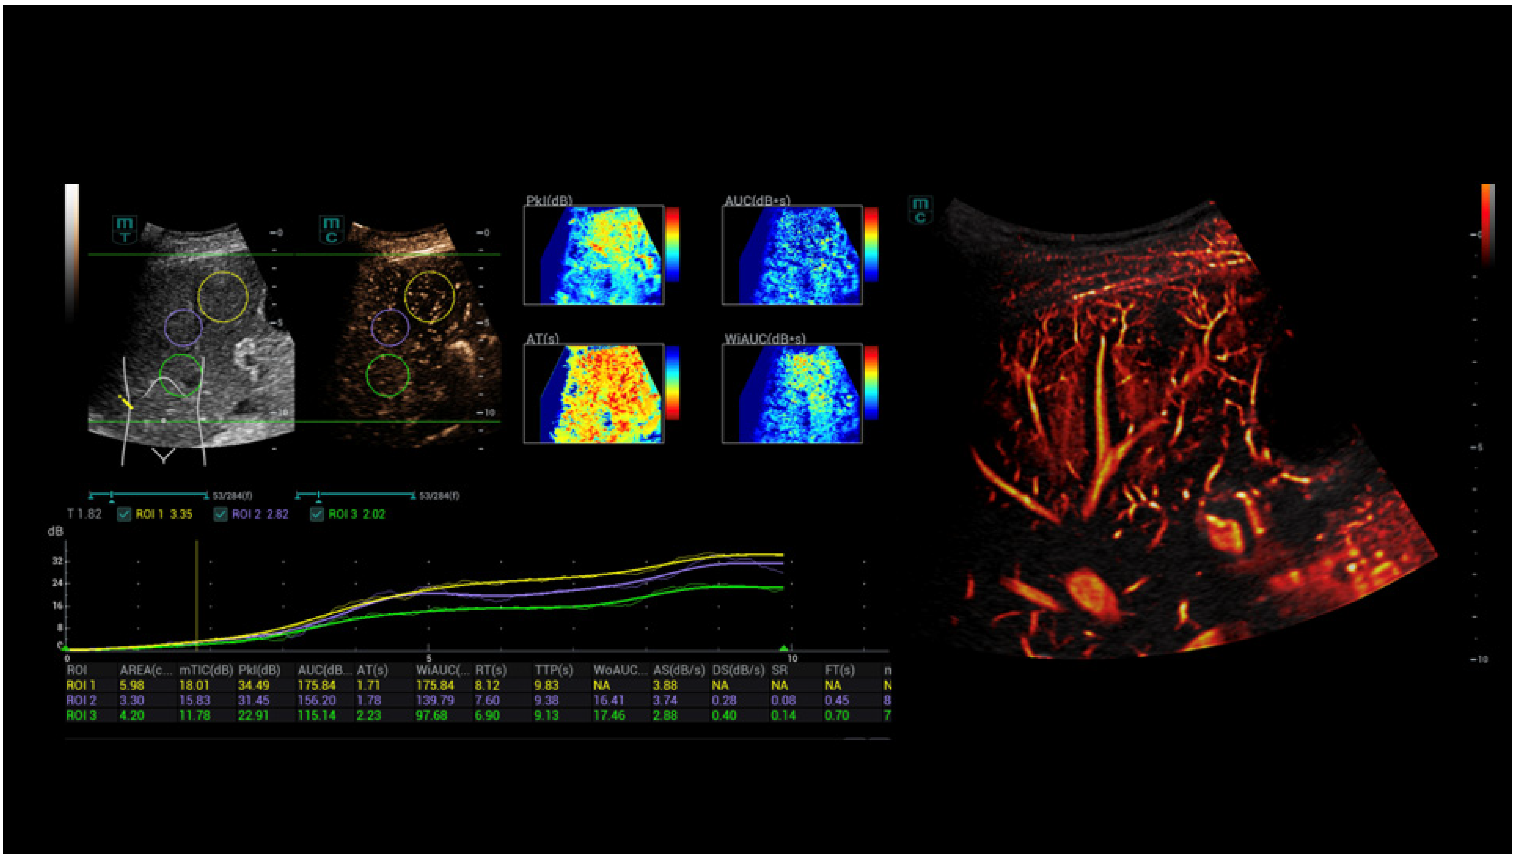
Task: Click the MT logo on tissue image
Action: [125, 230]
